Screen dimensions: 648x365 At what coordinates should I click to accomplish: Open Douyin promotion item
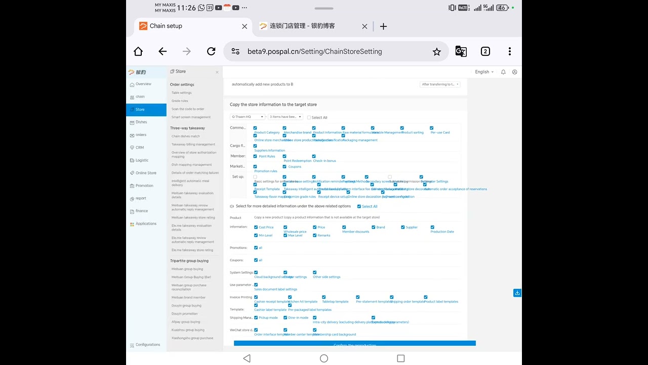(185, 314)
